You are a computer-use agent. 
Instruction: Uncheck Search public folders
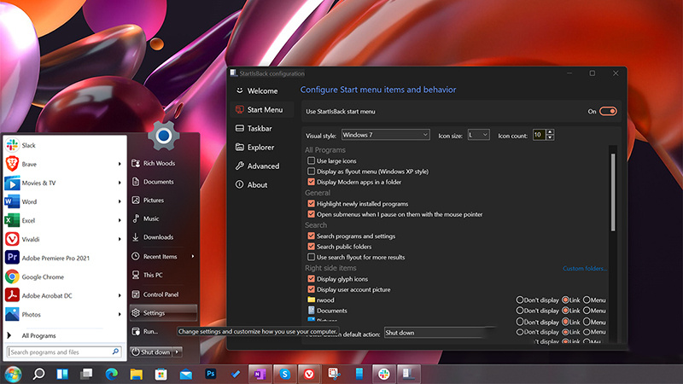[x=311, y=247]
